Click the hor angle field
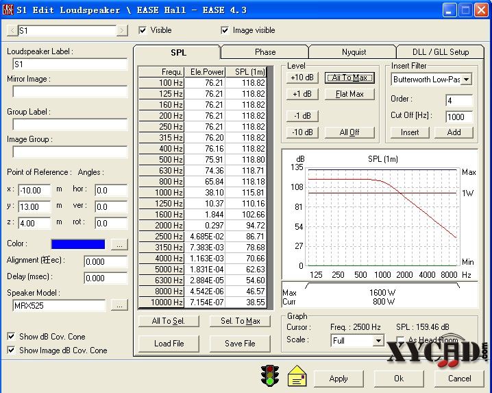Viewport: 492px width, 393px height. tap(111, 190)
